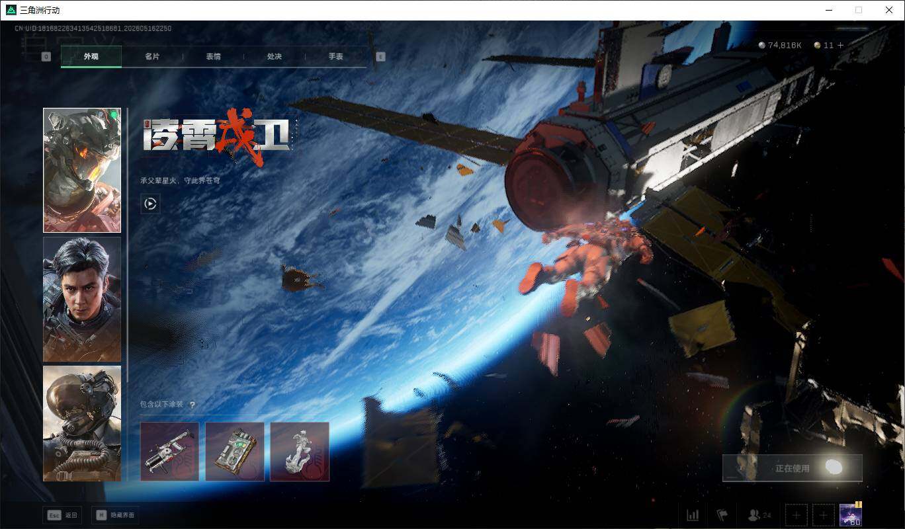Screen dimensions: 905x529
Task: Open the 名片 tab
Action: click(x=152, y=57)
